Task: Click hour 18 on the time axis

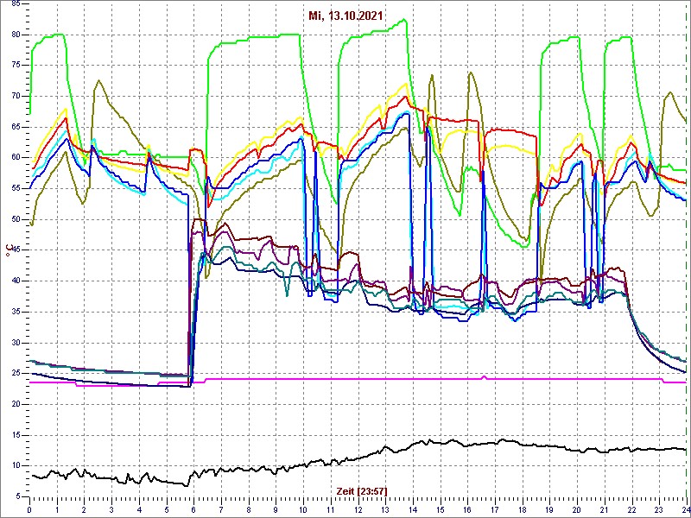Action: [x=523, y=510]
